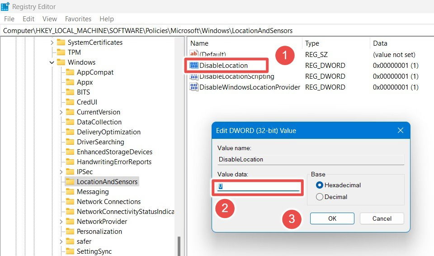Screen dimensions: 434x256
Task: Click the REG_SZ type cell
Action: (316, 55)
